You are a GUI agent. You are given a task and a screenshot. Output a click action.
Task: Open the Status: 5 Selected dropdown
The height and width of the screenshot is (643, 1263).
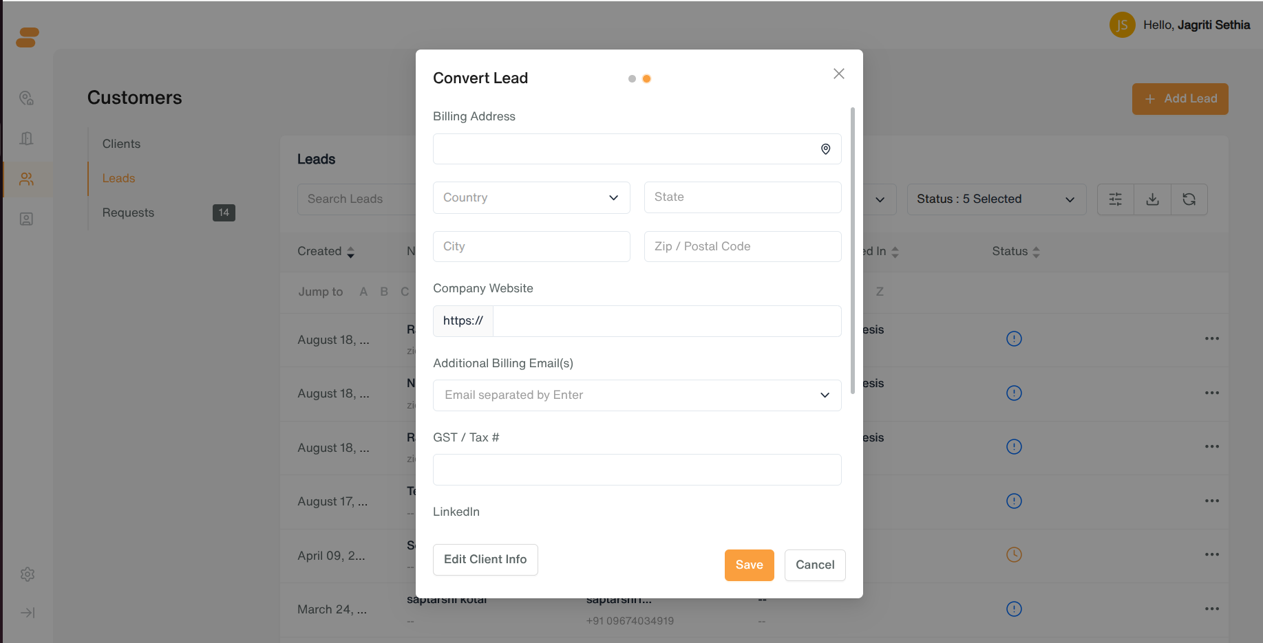pyautogui.click(x=996, y=199)
